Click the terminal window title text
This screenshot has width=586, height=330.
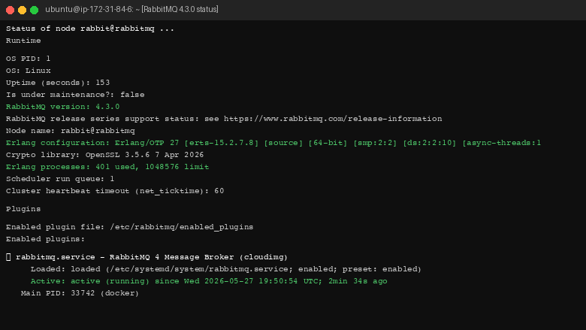coord(131,9)
